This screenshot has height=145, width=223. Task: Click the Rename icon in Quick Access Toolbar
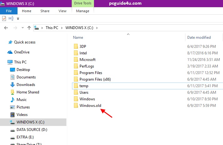click(x=11, y=18)
